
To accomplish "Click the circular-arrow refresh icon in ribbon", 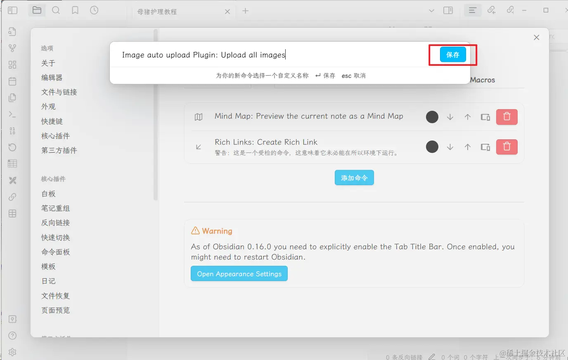I will pyautogui.click(x=12, y=148).
